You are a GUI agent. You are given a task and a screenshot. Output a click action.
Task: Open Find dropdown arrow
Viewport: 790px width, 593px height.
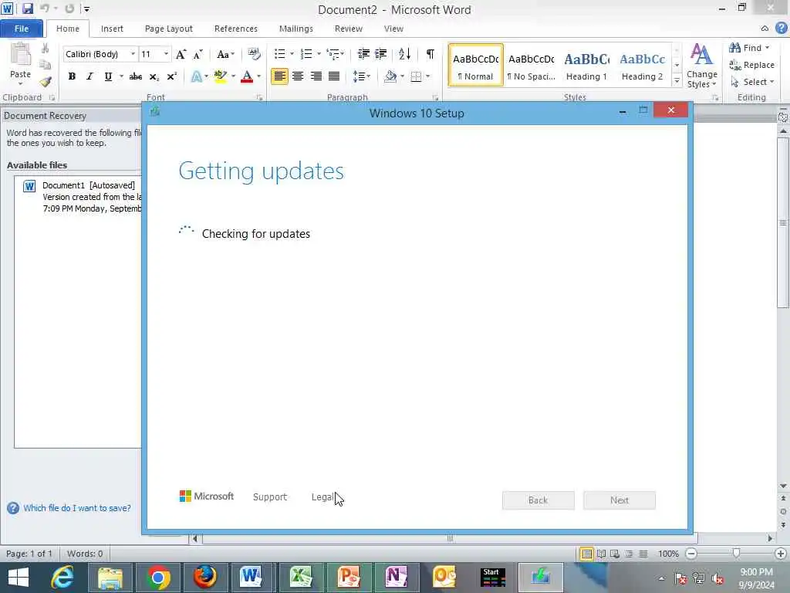(x=768, y=48)
